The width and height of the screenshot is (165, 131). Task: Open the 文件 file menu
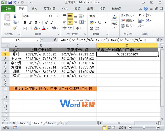(8, 9)
